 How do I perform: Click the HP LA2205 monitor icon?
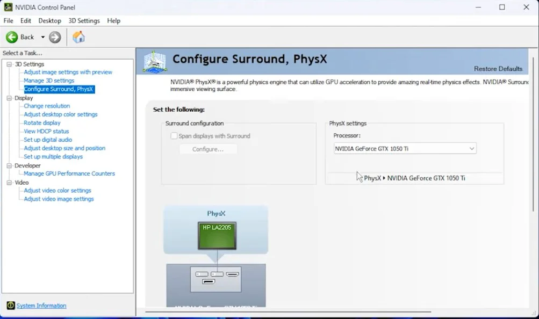217,235
